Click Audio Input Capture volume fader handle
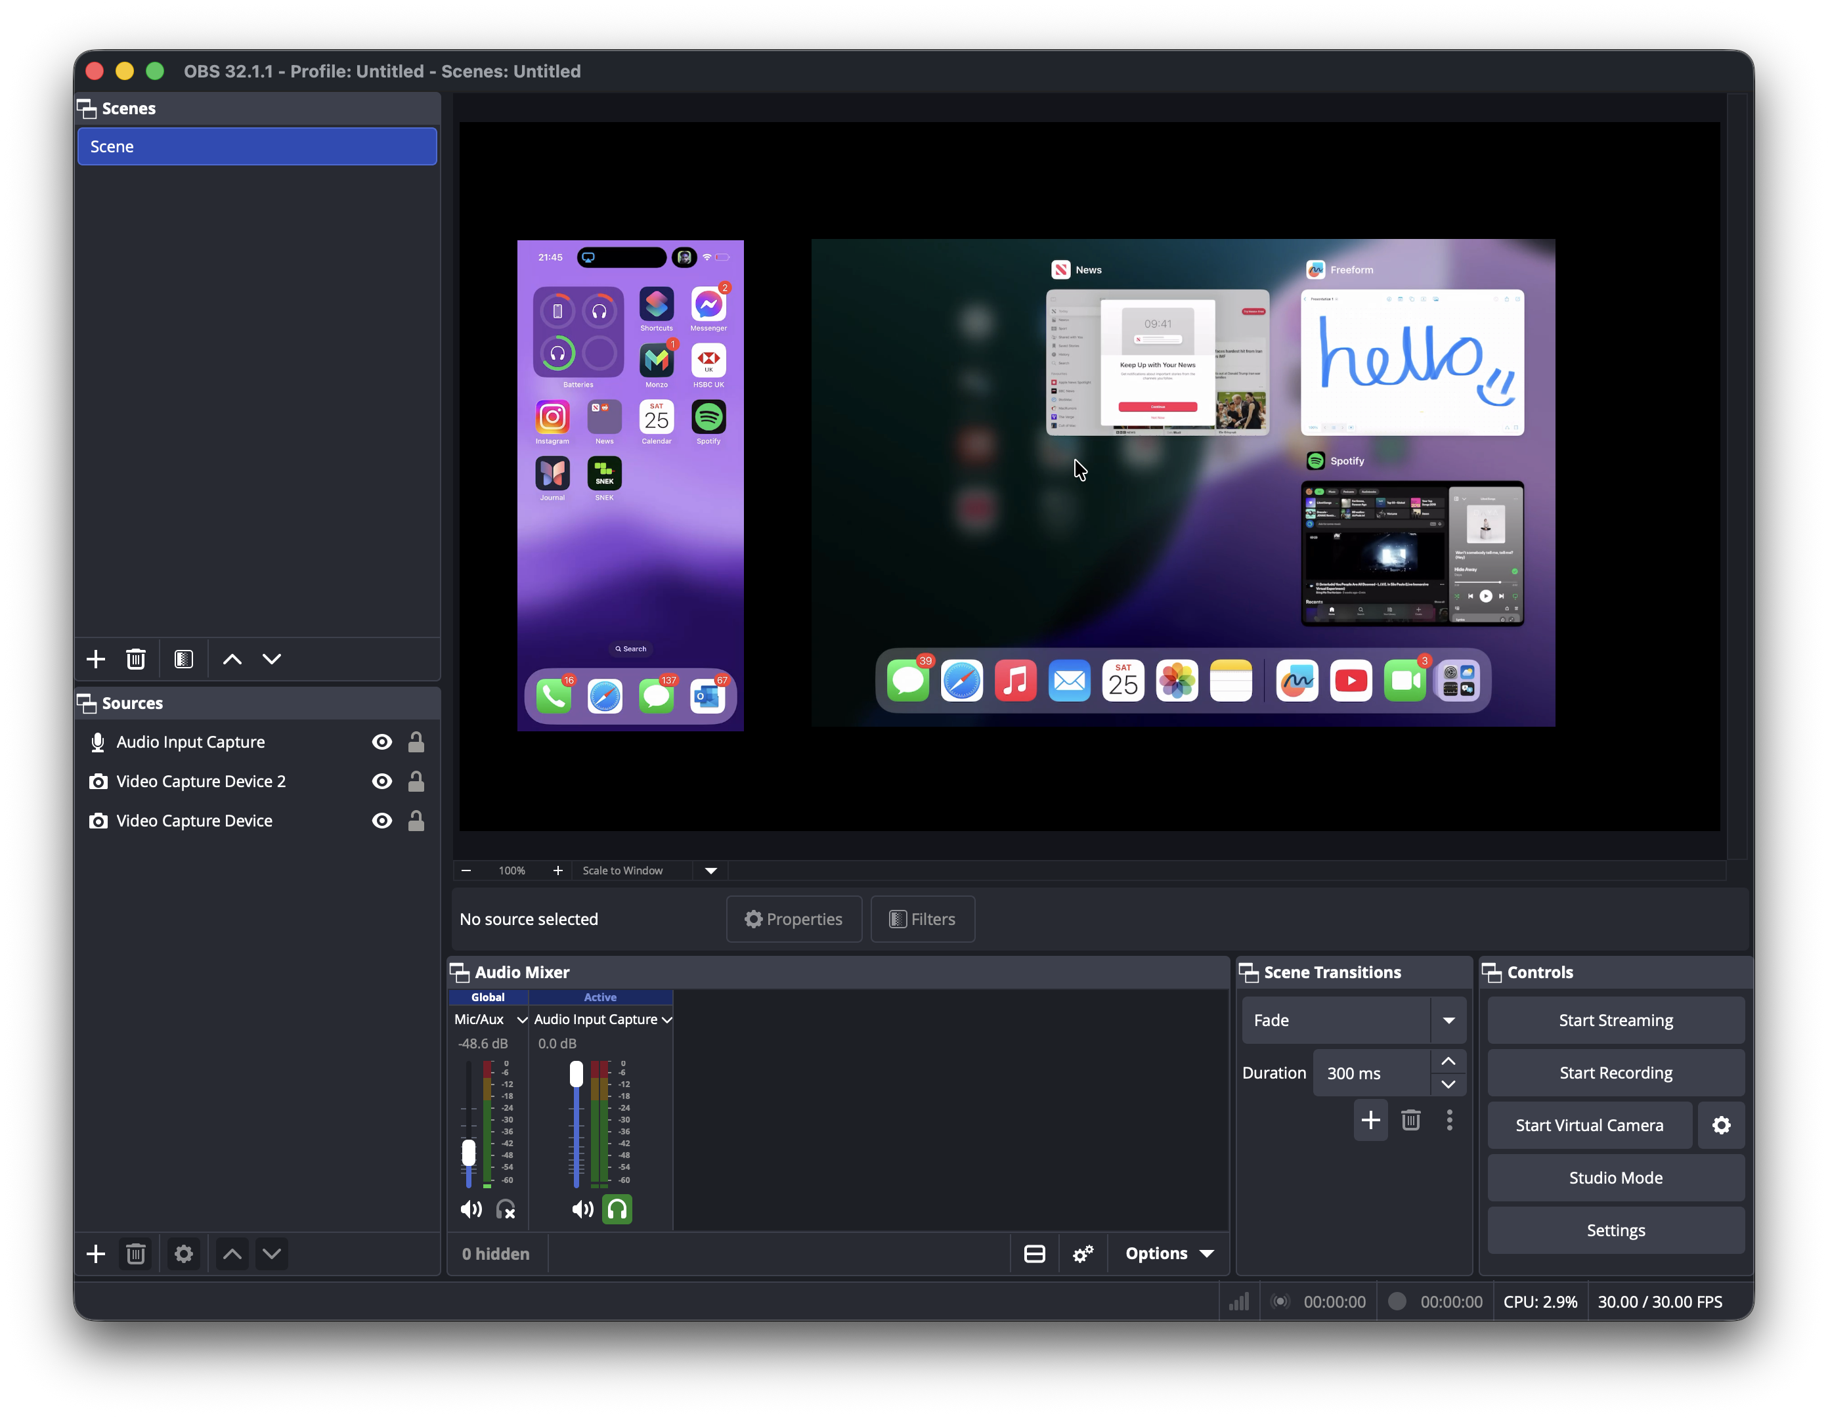Viewport: 1828px width, 1418px height. tap(576, 1074)
